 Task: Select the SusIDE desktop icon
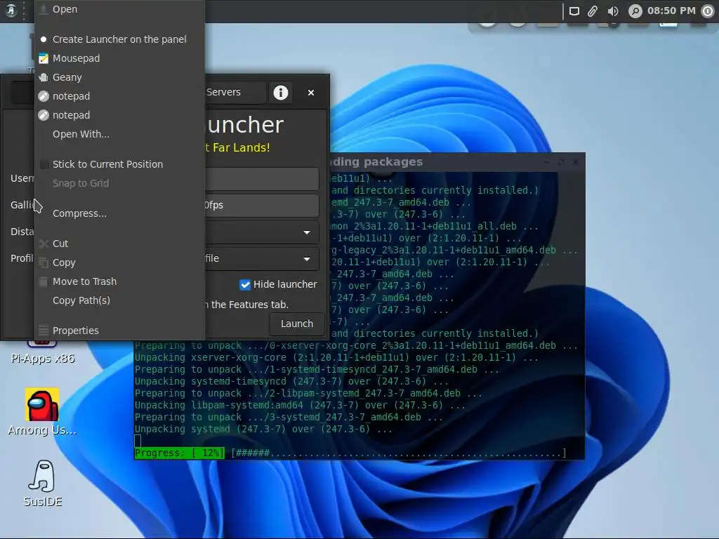pos(42,483)
